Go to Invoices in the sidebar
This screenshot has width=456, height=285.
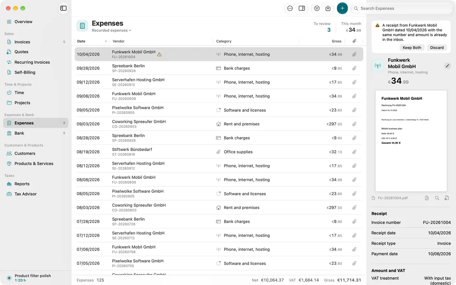36,42
